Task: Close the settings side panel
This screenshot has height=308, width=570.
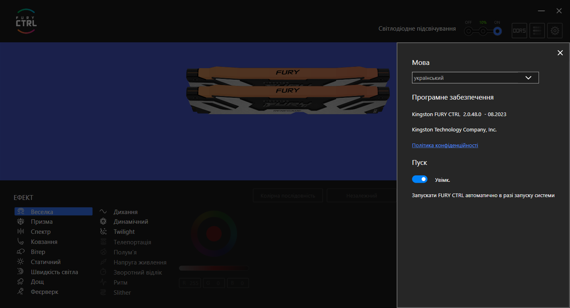Action: click(x=560, y=53)
